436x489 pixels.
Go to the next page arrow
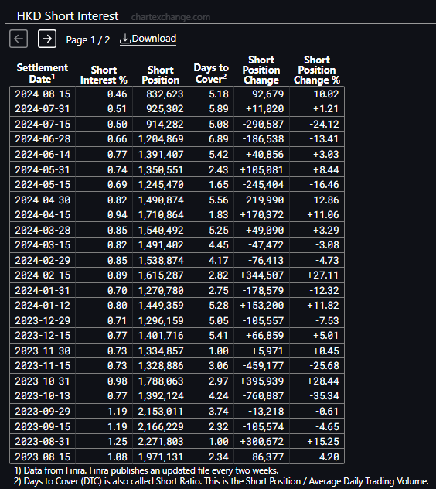click(x=47, y=39)
